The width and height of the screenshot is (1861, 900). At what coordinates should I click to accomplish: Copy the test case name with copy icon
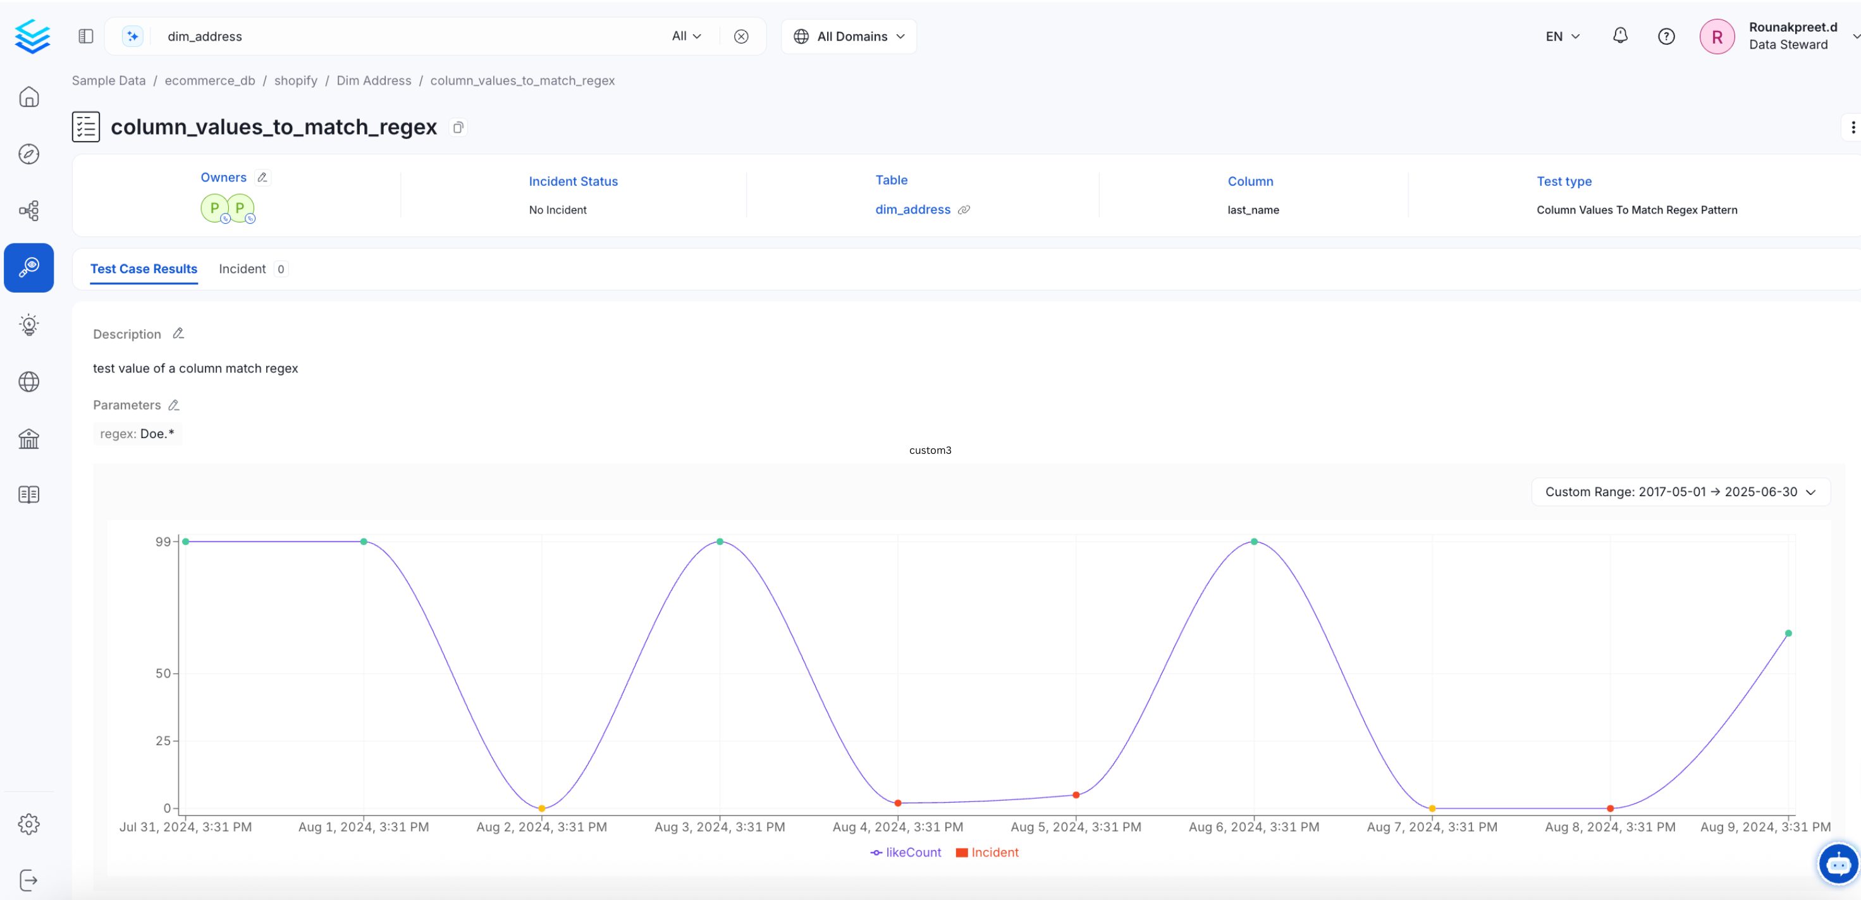(x=458, y=128)
